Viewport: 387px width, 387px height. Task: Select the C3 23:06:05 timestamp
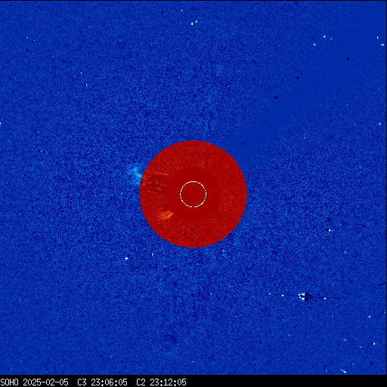pos(102,382)
